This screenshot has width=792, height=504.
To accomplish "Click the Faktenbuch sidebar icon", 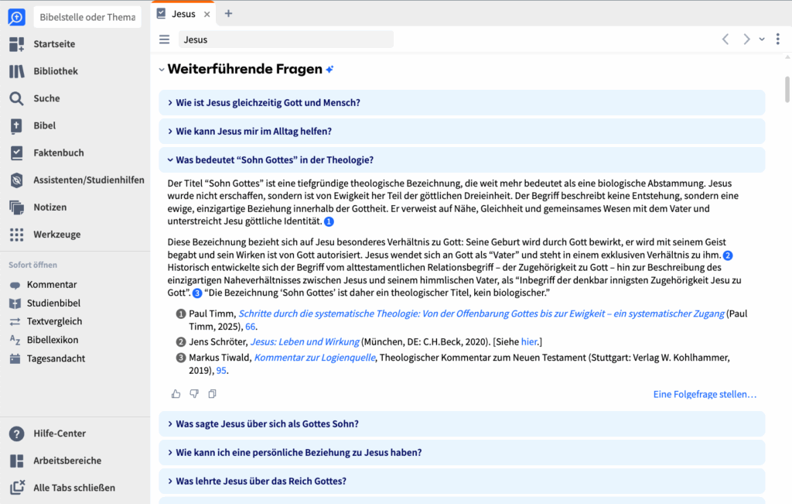I will 17,153.
